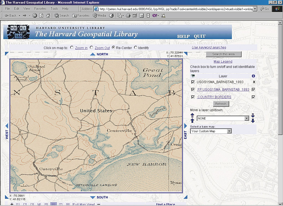Image resolution: width=283 pixels, height=206 pixels.
Task: Move selected layer to bottom
Action: (x=253, y=116)
